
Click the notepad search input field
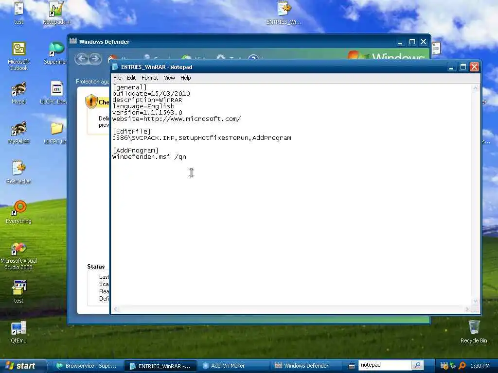point(385,365)
